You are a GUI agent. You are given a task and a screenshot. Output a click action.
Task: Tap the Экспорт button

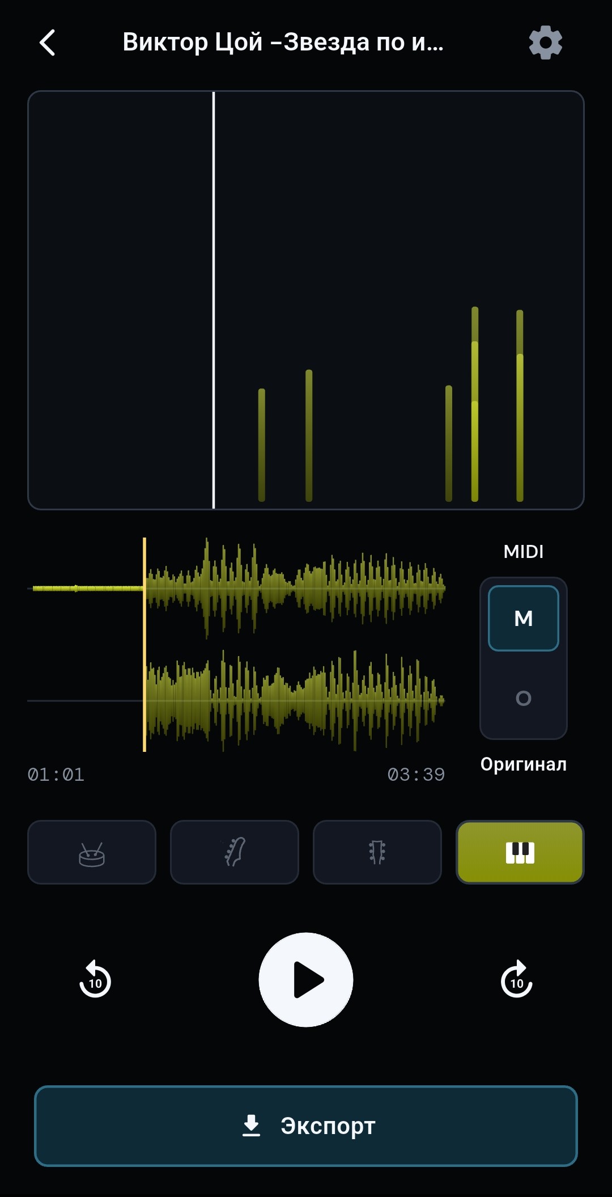[306, 1126]
